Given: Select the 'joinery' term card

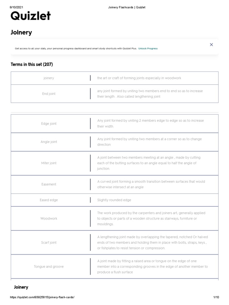Looking at the screenshot, I should pyautogui.click(x=49, y=78).
